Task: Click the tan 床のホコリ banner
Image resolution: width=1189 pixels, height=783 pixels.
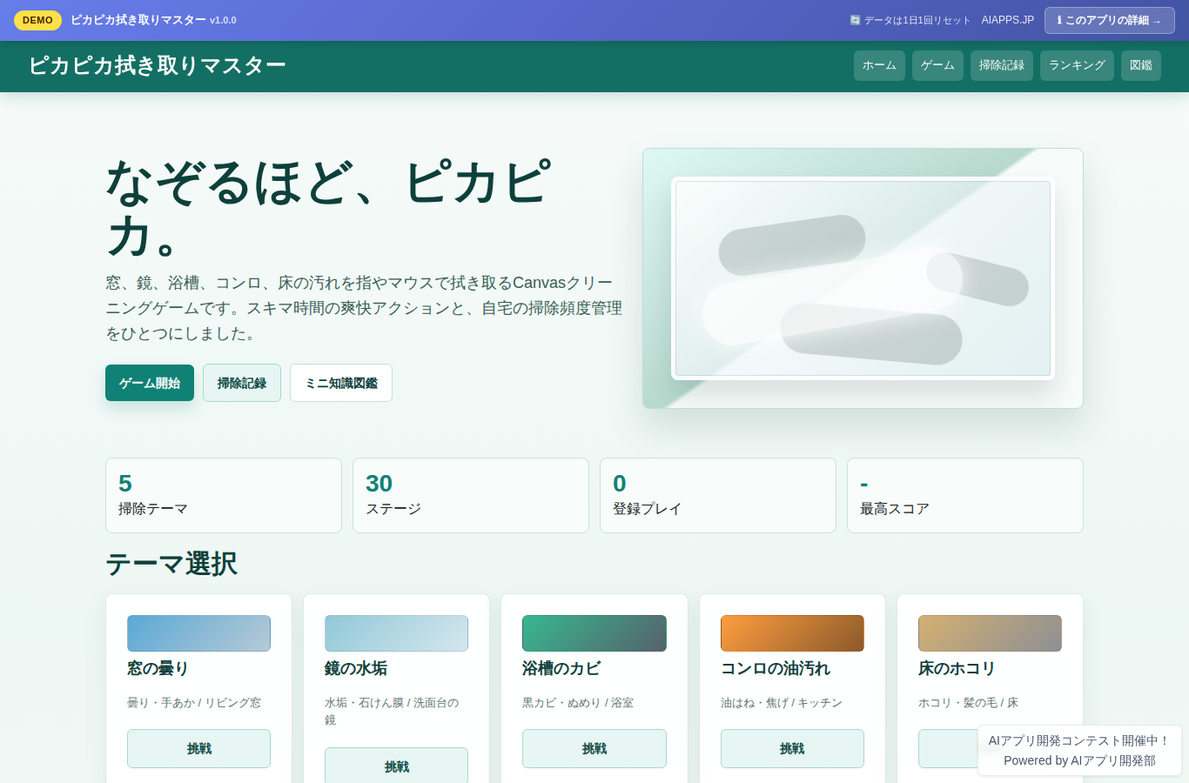Action: coord(990,633)
